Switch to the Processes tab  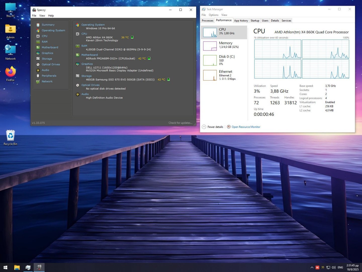[208, 21]
